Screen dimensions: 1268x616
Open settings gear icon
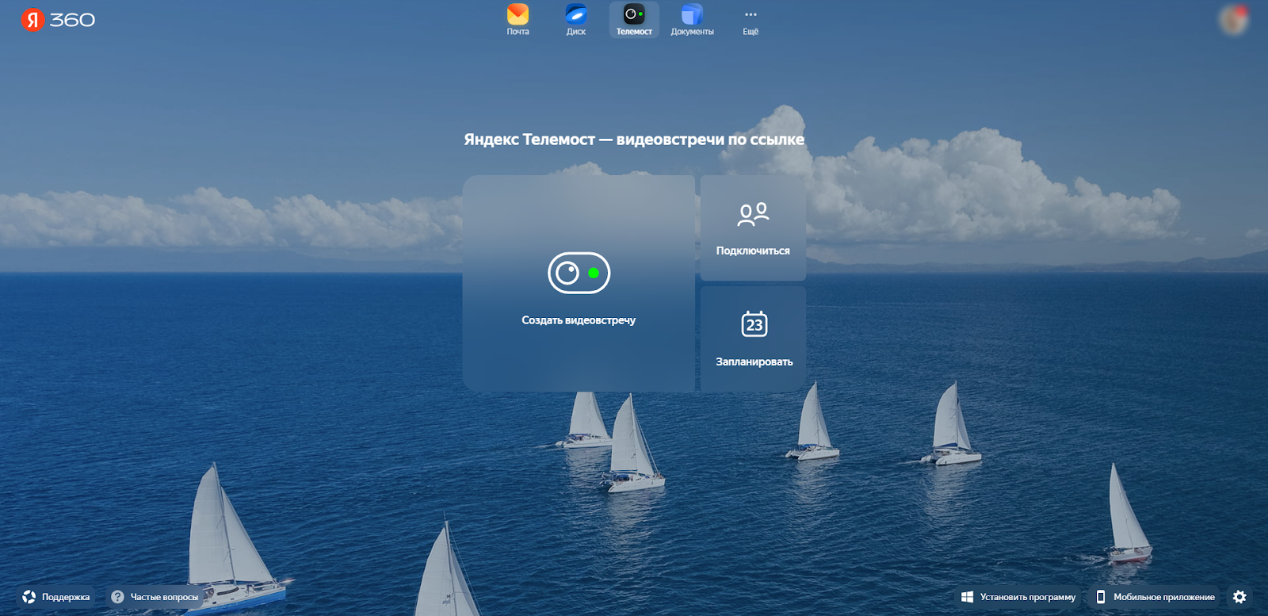click(x=1240, y=597)
